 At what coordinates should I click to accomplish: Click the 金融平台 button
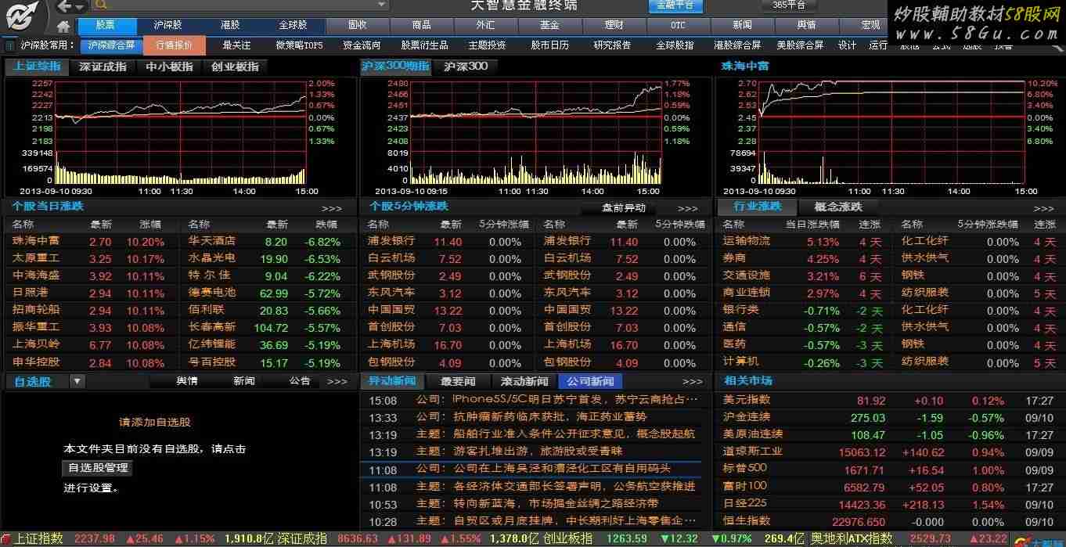pos(675,5)
